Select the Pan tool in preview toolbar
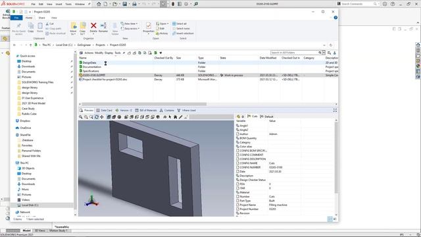 [x=102, y=117]
